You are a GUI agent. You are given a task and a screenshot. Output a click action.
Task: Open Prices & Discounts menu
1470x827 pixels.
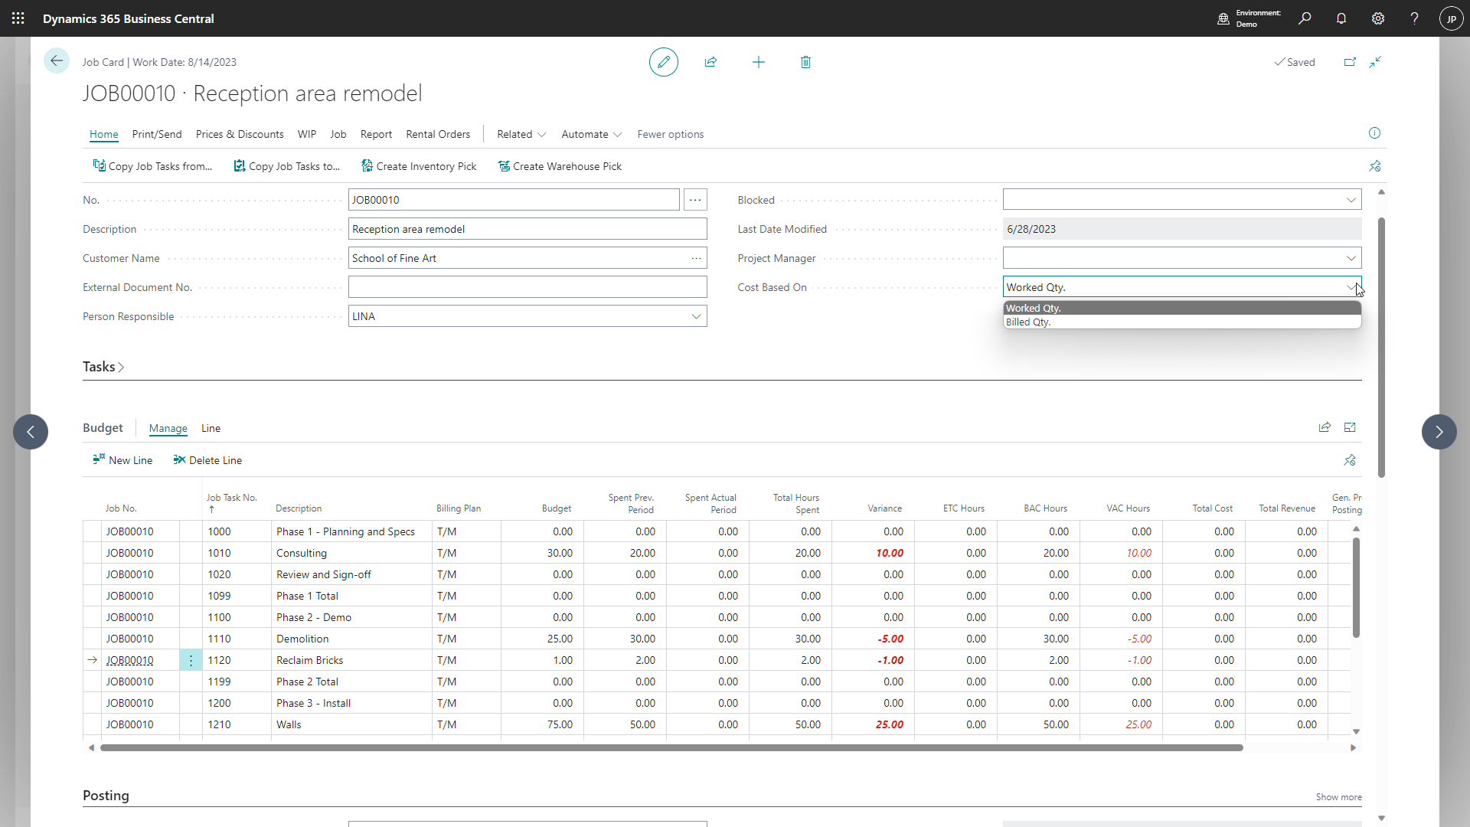click(x=240, y=134)
